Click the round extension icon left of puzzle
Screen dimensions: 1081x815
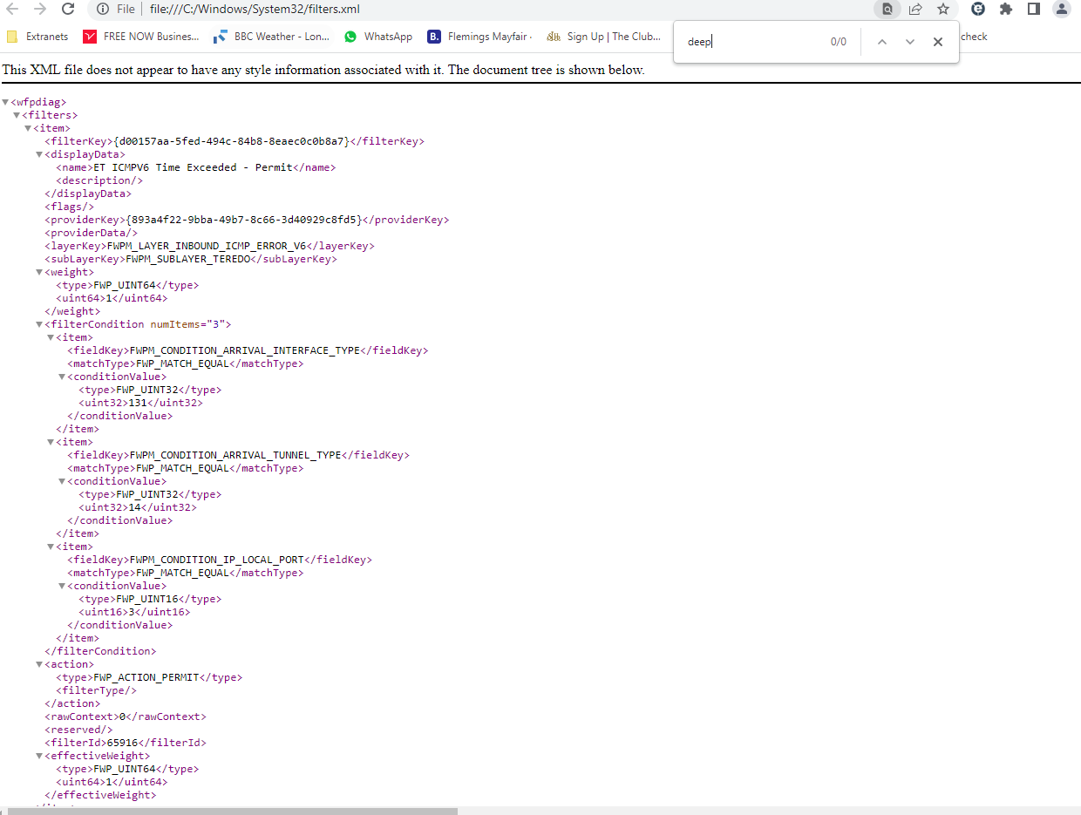(978, 10)
